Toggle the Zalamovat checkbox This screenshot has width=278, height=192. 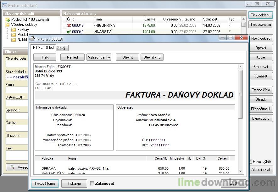click(92, 184)
